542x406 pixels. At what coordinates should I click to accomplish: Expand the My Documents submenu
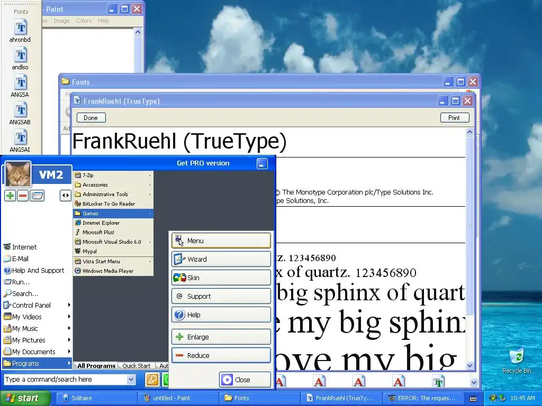coord(37,352)
